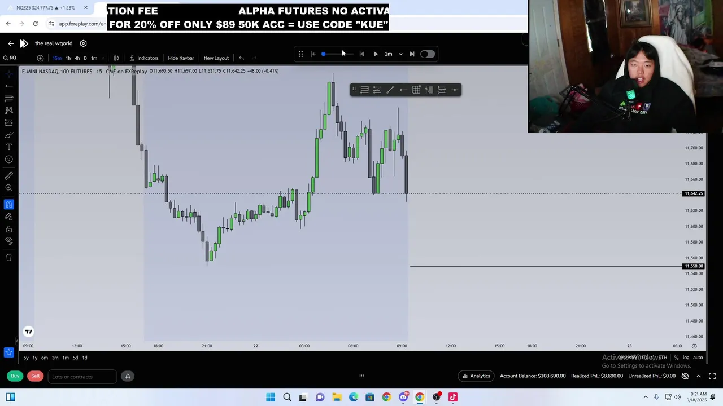The image size is (723, 406).
Task: Open the pattern tools in left sidebar
Action: pyautogui.click(x=9, y=111)
